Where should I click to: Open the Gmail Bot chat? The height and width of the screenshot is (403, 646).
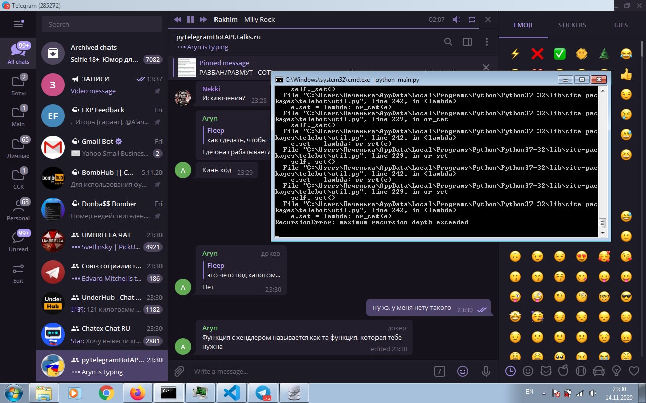pyautogui.click(x=102, y=147)
